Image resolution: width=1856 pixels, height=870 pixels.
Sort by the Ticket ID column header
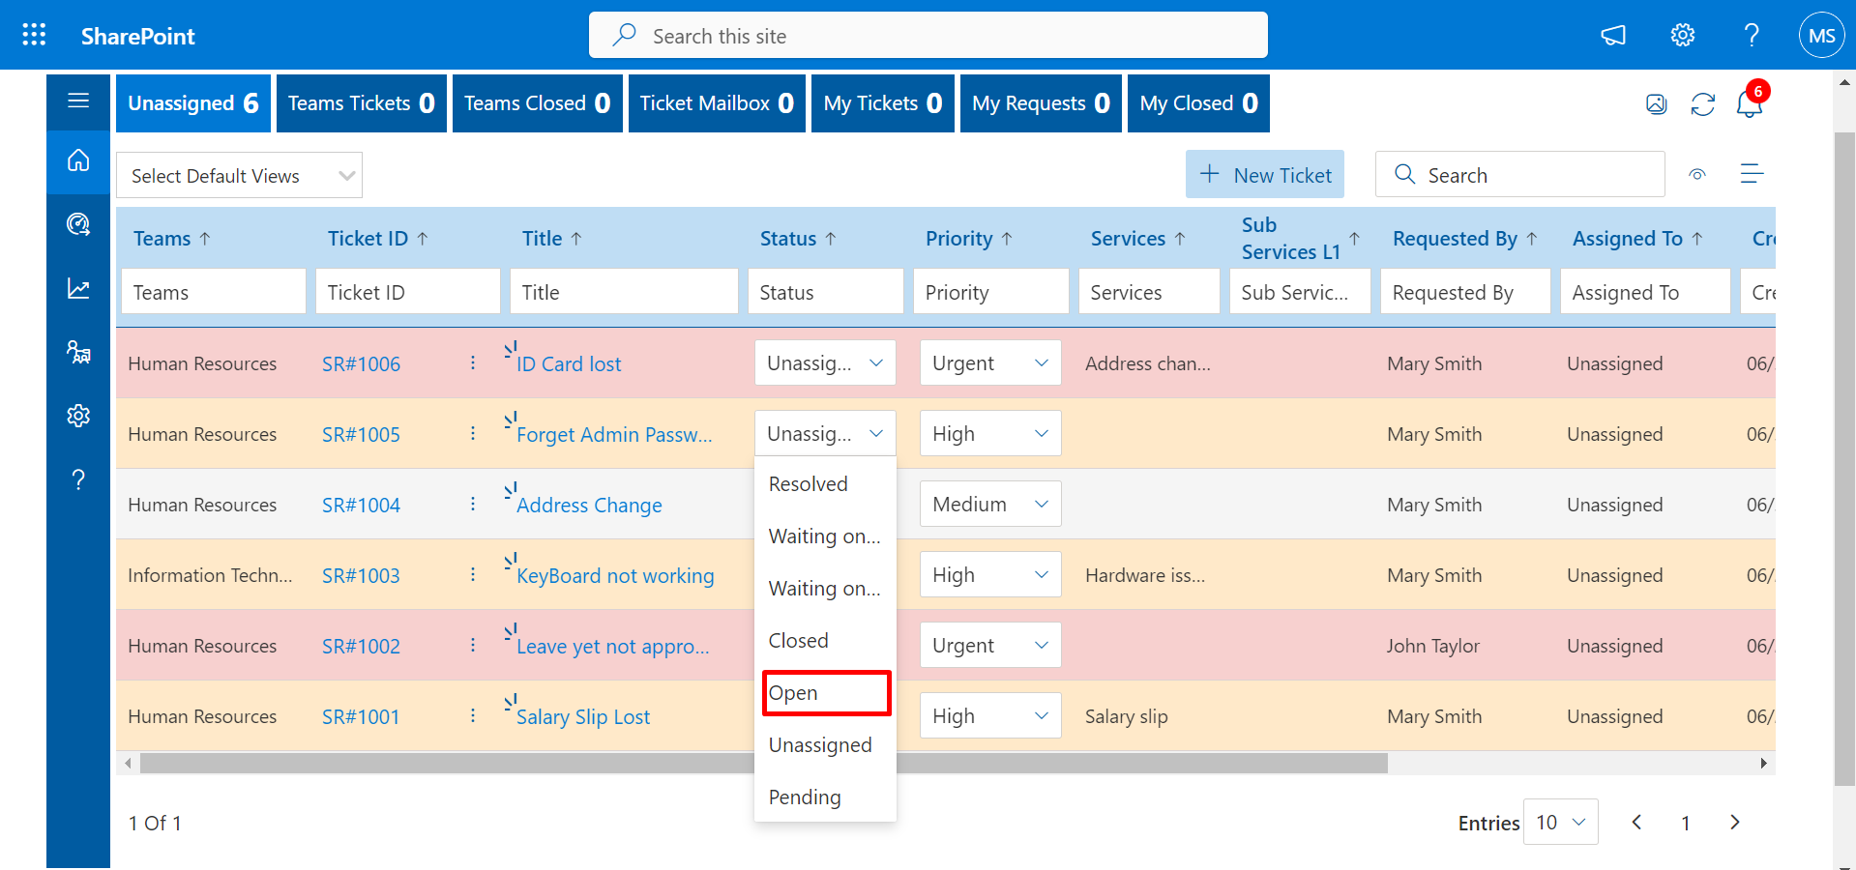coord(377,239)
